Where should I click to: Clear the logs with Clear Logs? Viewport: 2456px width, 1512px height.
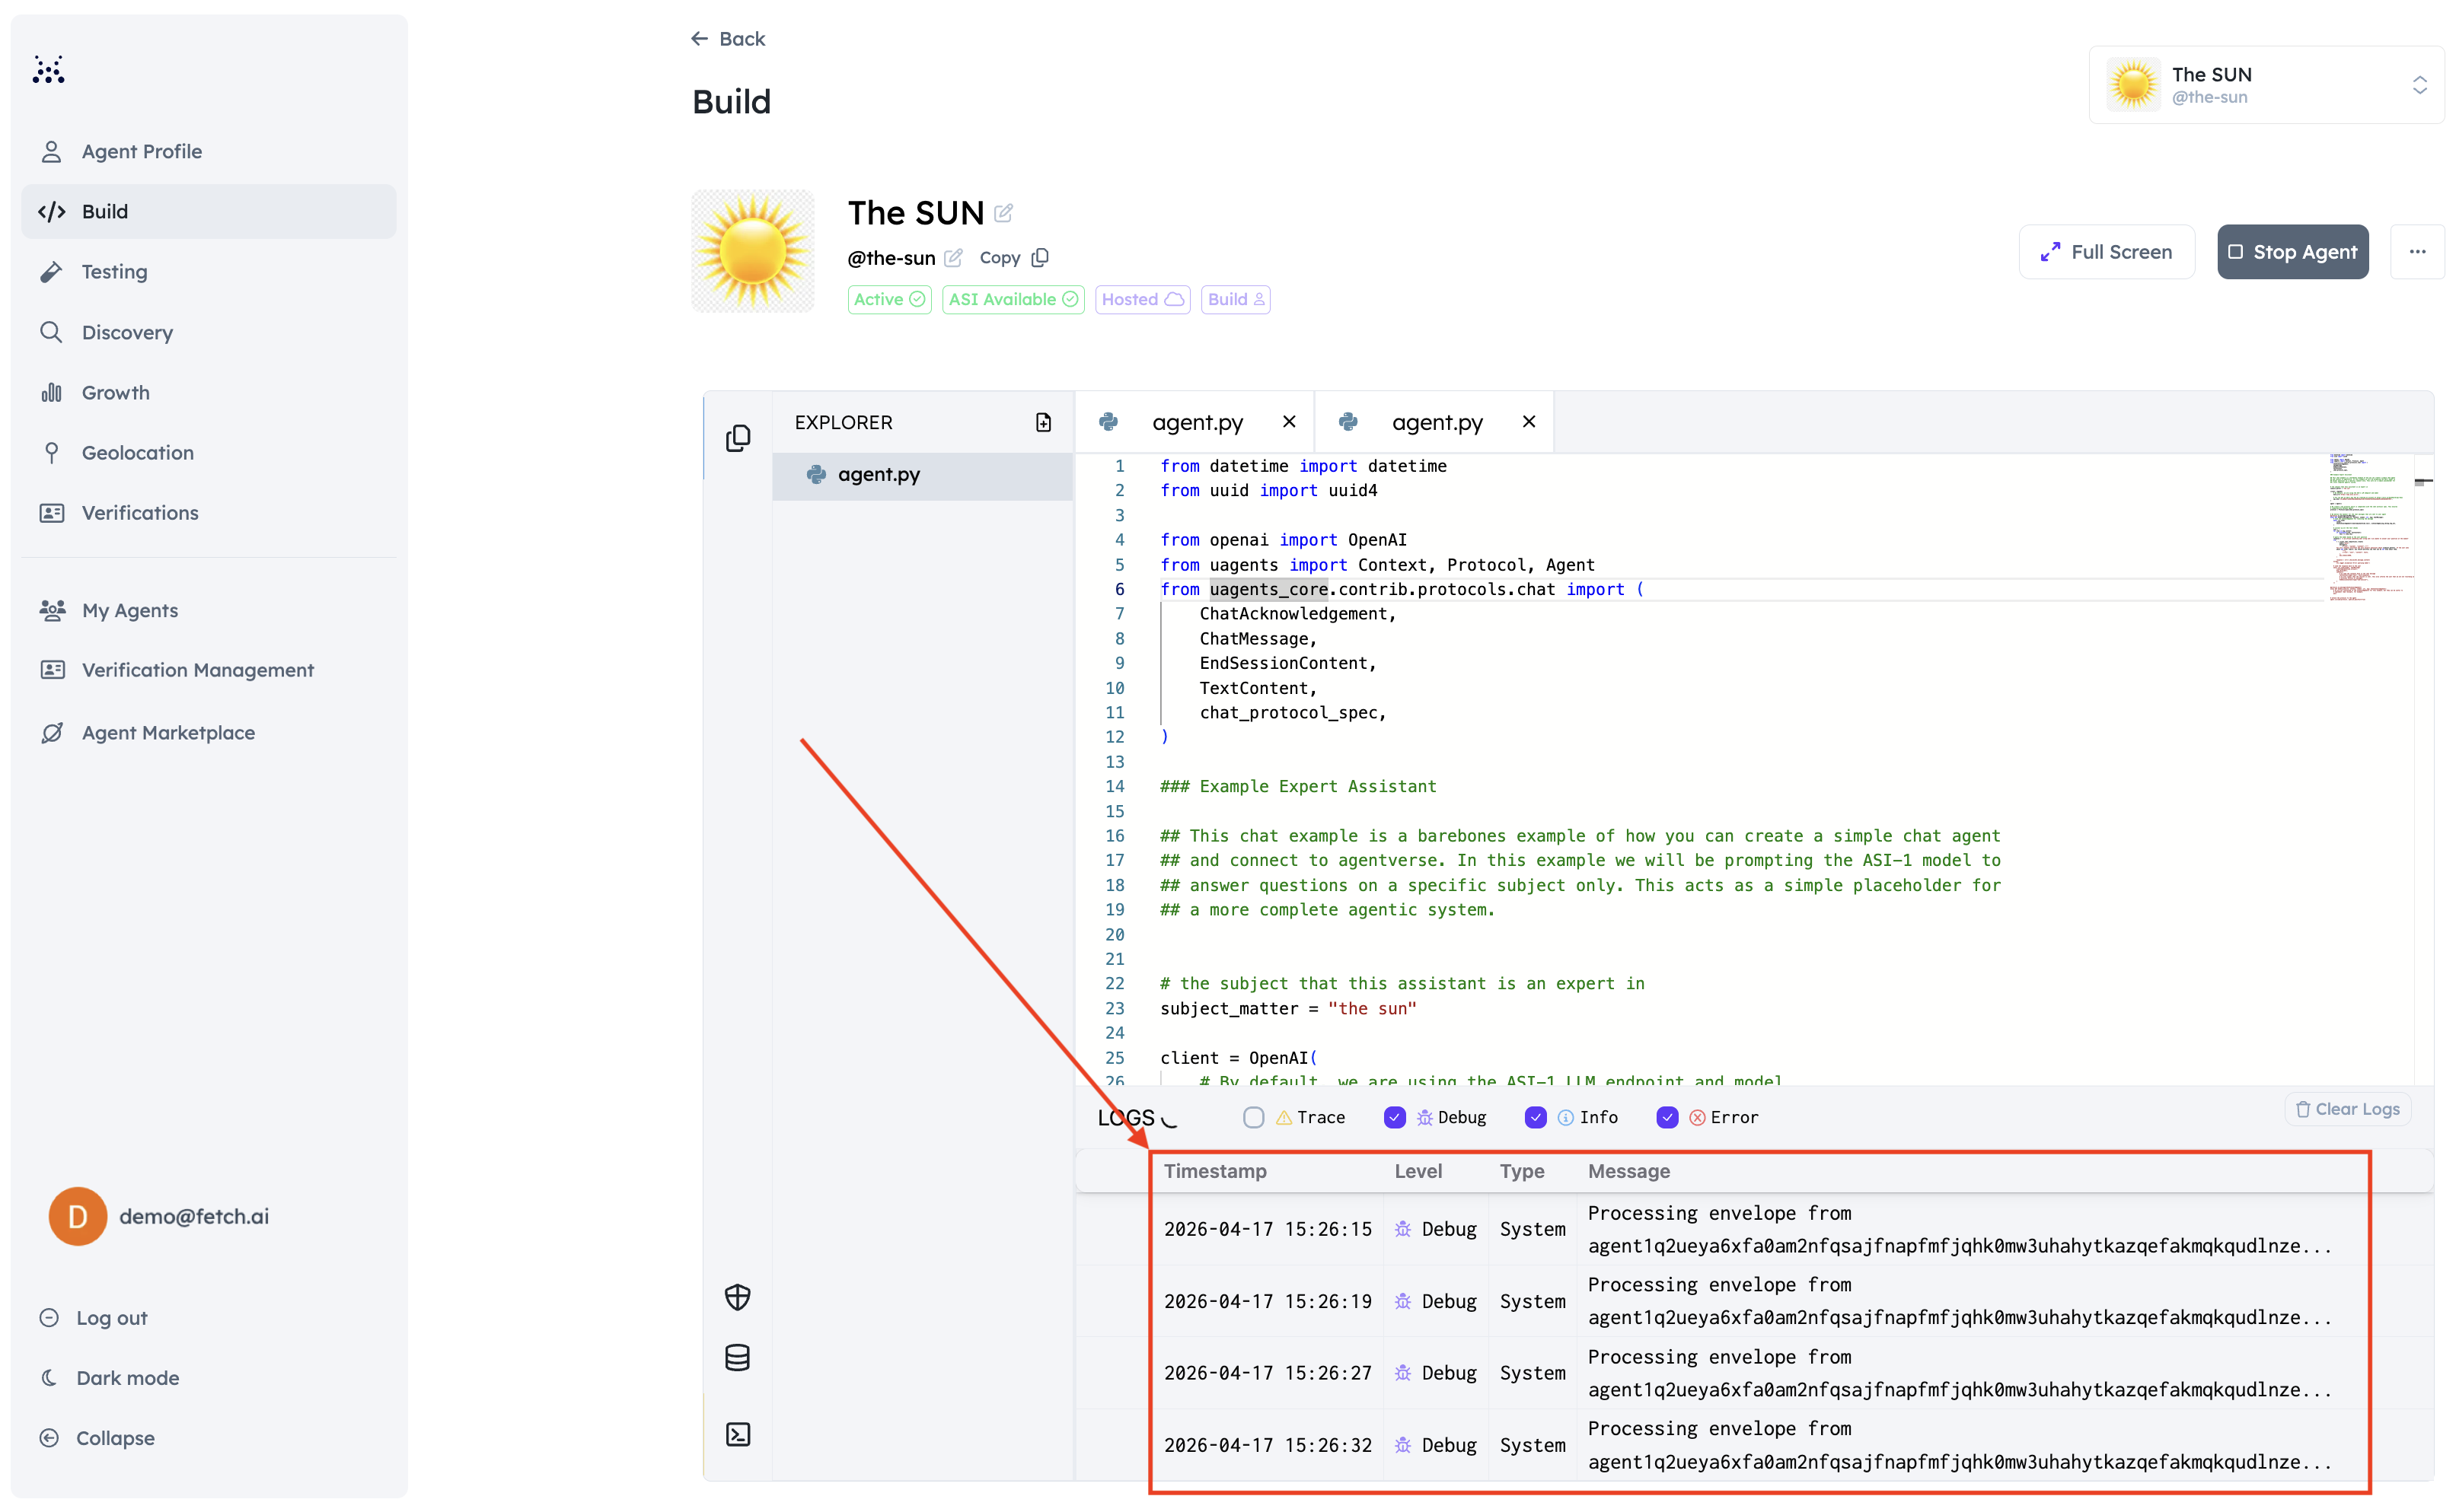2347,1109
